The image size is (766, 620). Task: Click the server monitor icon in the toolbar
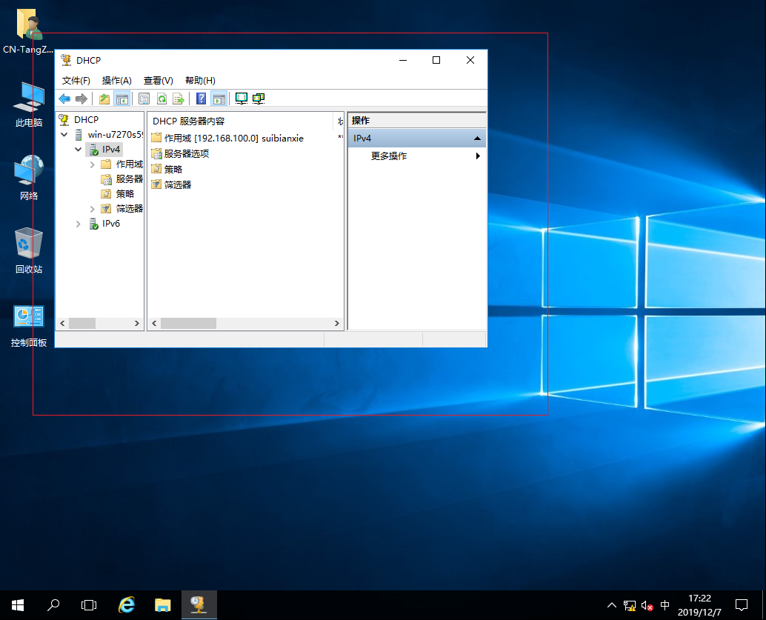[241, 98]
